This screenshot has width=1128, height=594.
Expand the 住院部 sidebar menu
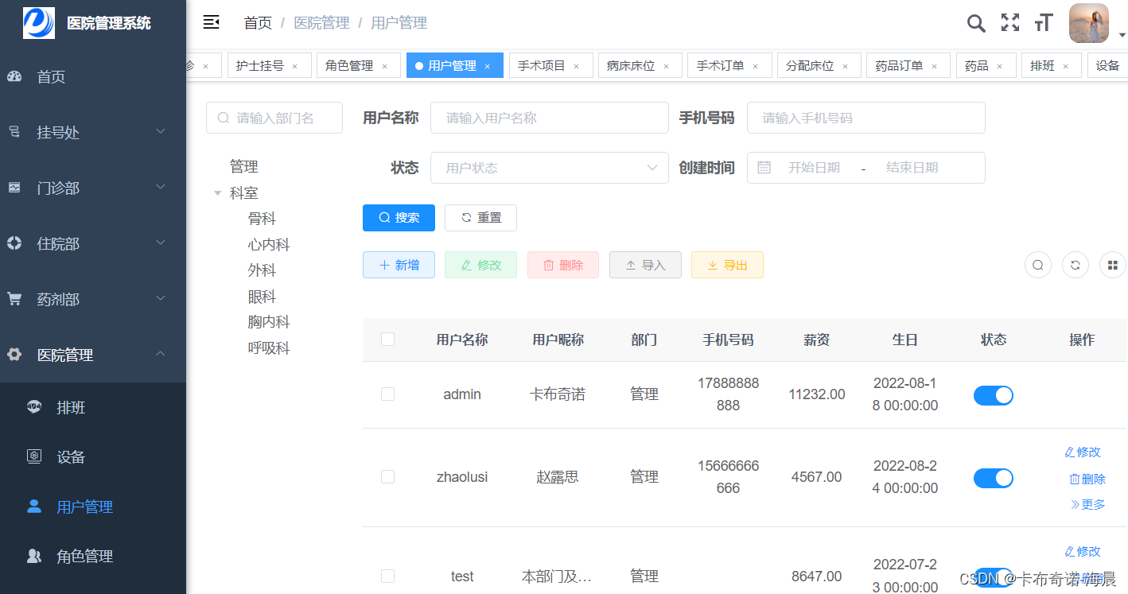pyautogui.click(x=93, y=243)
